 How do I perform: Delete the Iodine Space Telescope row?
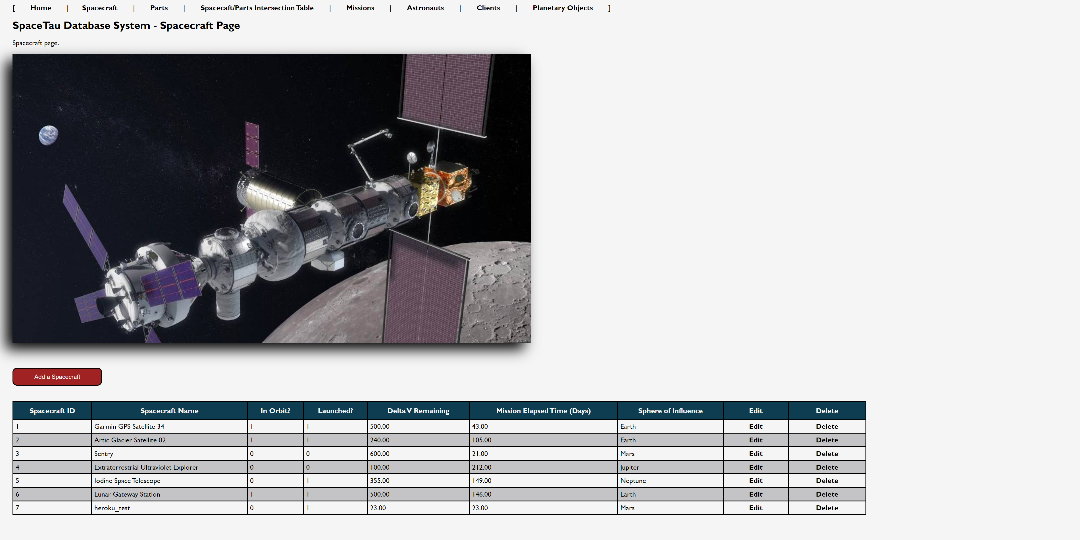[827, 481]
